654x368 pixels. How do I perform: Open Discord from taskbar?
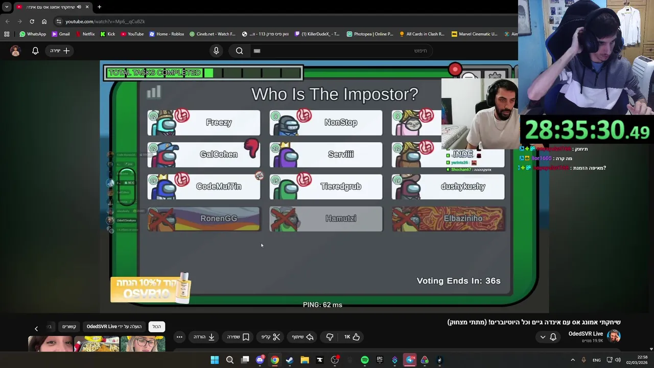pos(260,360)
